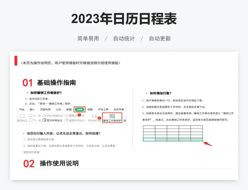This screenshot has width=248, height=190.
Task: Click heading 当空白行输入内容，公式无法正常显示
Action: [x=64, y=133]
